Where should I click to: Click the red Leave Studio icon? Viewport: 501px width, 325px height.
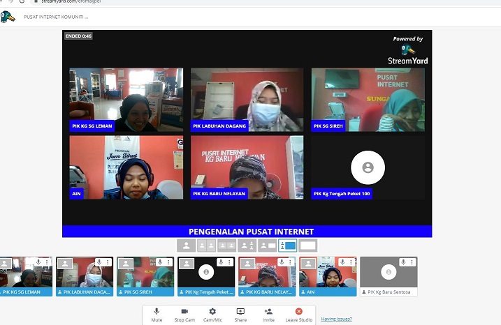point(299,312)
